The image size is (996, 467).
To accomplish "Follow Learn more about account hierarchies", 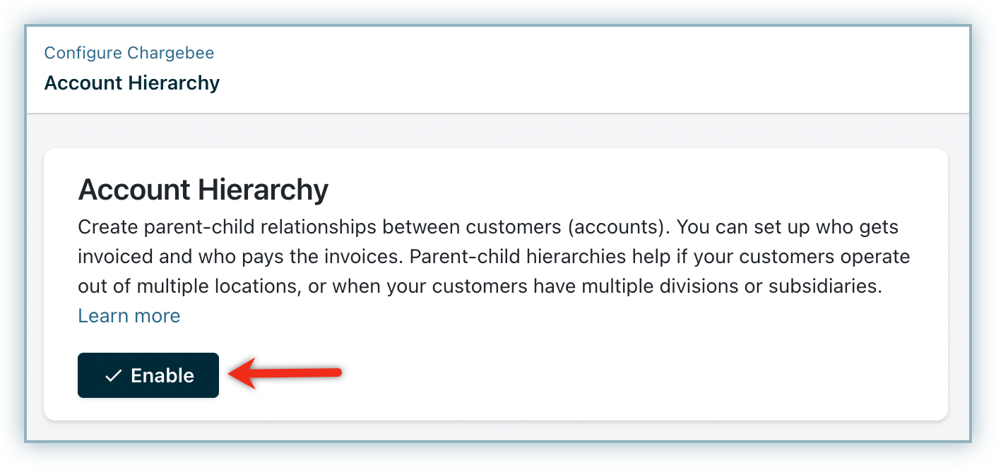I will click(x=129, y=315).
